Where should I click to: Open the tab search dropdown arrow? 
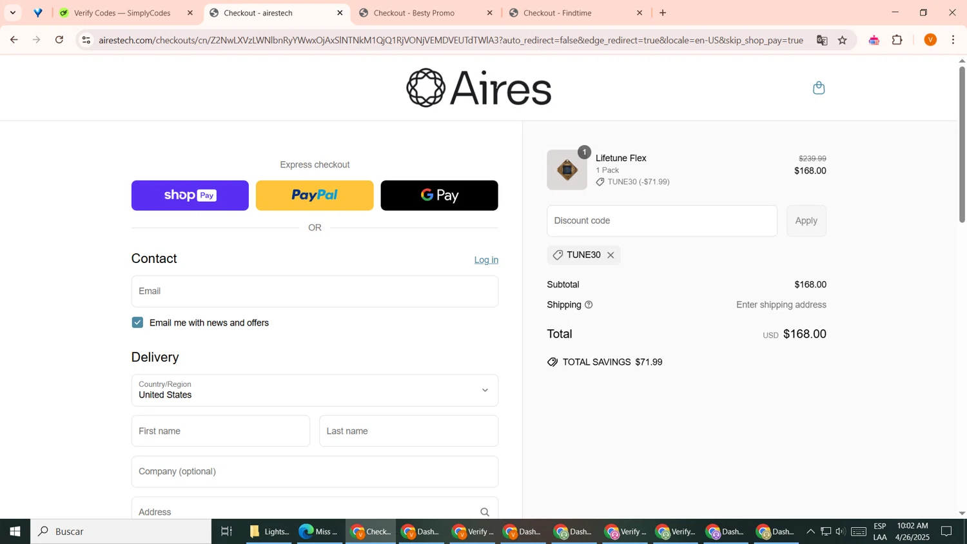click(x=12, y=13)
